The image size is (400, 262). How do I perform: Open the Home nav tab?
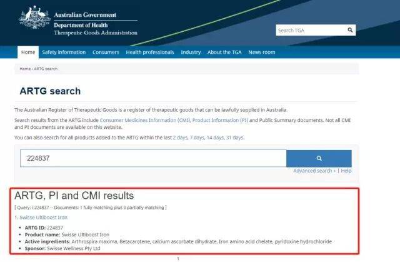(28, 52)
